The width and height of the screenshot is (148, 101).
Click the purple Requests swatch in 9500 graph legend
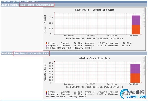point(46,46)
